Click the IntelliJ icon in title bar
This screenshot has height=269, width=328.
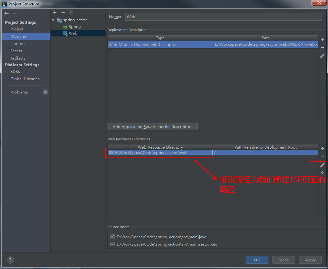[x=4, y=4]
